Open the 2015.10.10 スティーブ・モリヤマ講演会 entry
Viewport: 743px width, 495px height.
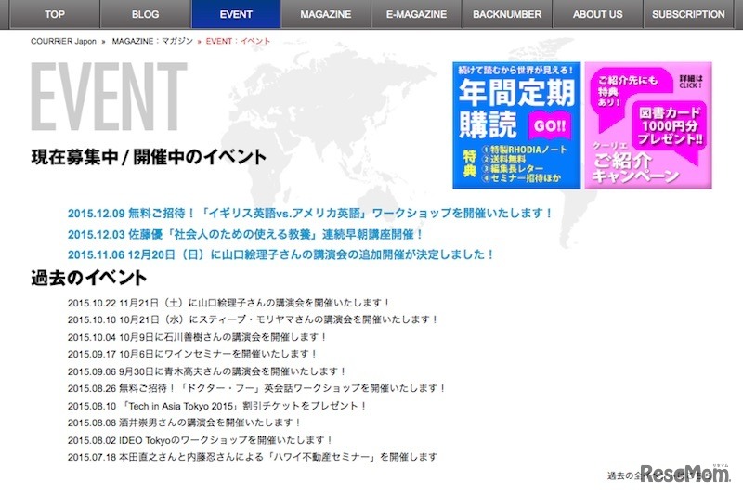tap(253, 319)
